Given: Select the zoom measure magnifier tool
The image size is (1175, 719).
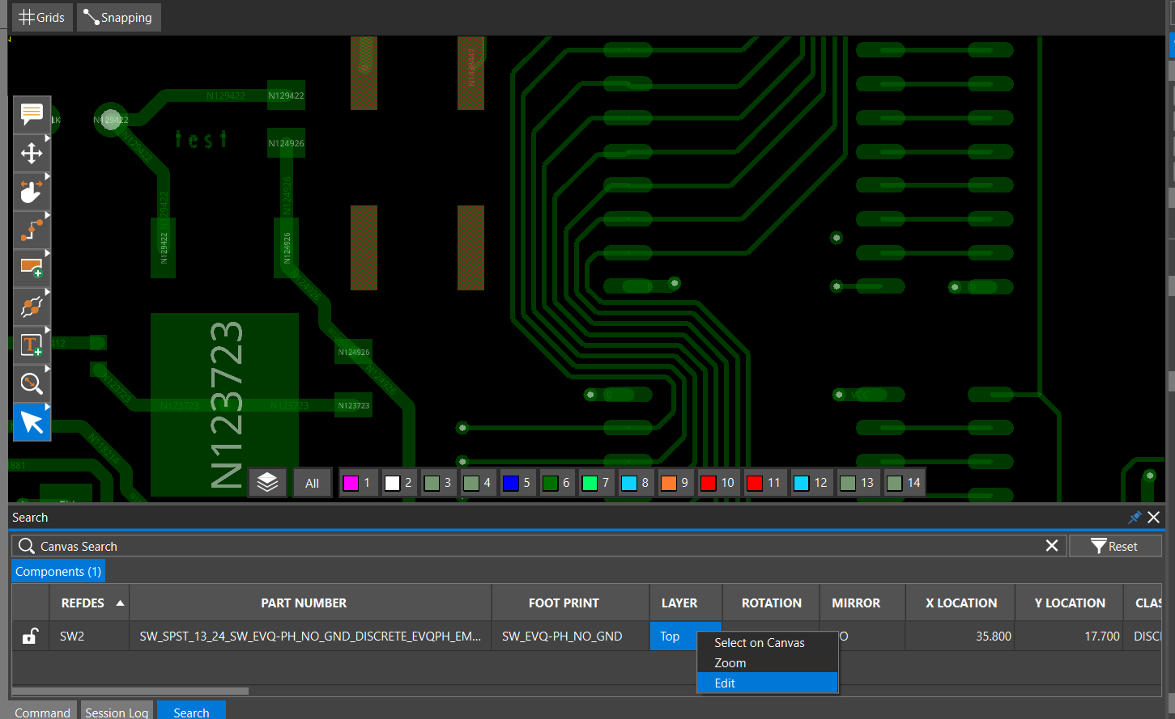Looking at the screenshot, I should (32, 383).
